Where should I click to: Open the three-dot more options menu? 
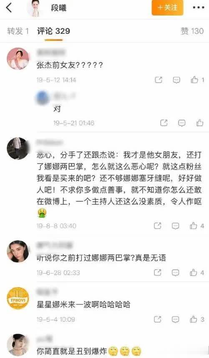click(198, 8)
